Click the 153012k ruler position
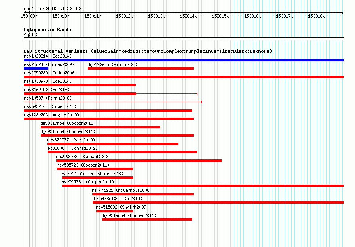 [x=124, y=16]
